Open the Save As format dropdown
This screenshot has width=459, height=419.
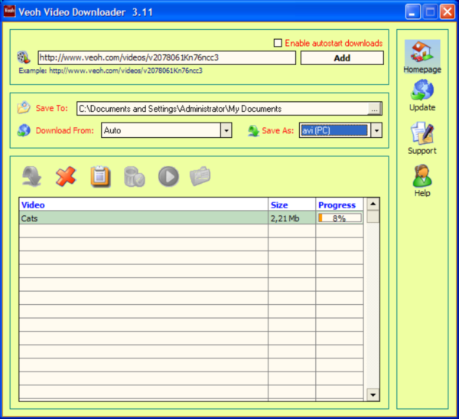(376, 131)
